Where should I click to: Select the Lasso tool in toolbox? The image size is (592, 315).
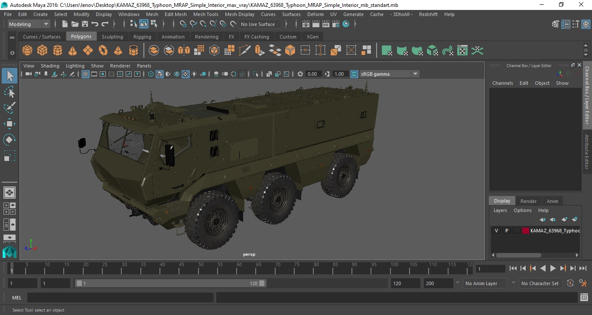(10, 92)
